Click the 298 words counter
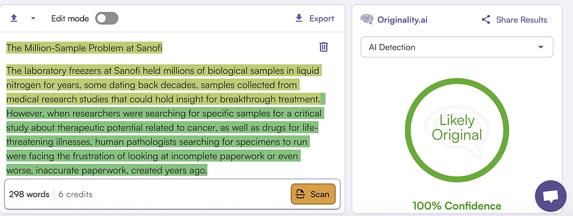The image size is (573, 216). coord(29,194)
